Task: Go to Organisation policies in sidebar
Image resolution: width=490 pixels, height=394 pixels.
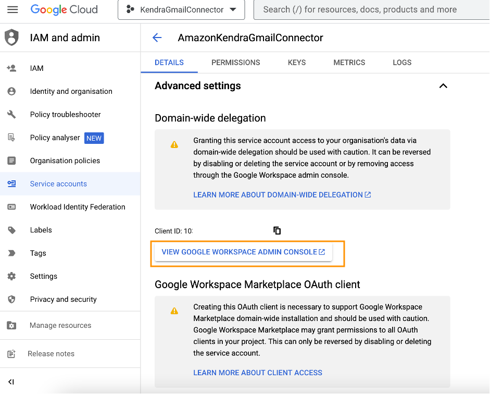Action: pyautogui.click(x=65, y=161)
